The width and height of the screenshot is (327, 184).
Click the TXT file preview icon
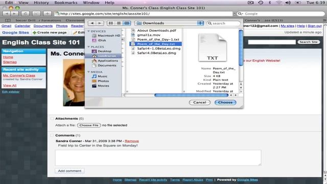(x=213, y=48)
